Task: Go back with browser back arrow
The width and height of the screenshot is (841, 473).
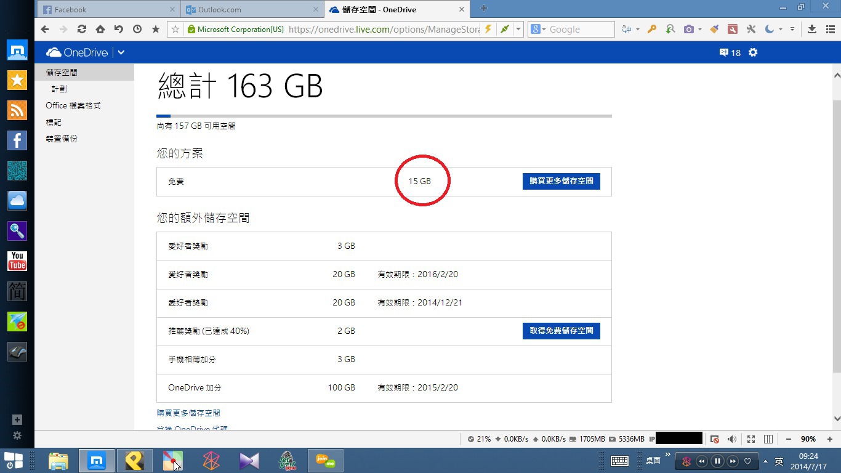Action: pos(44,29)
